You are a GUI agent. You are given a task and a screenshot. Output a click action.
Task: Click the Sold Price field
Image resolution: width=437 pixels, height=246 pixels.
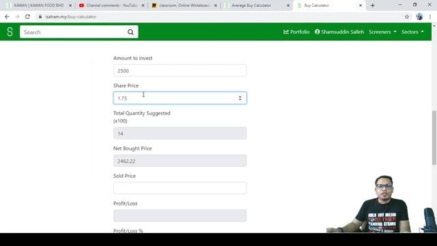click(180, 189)
